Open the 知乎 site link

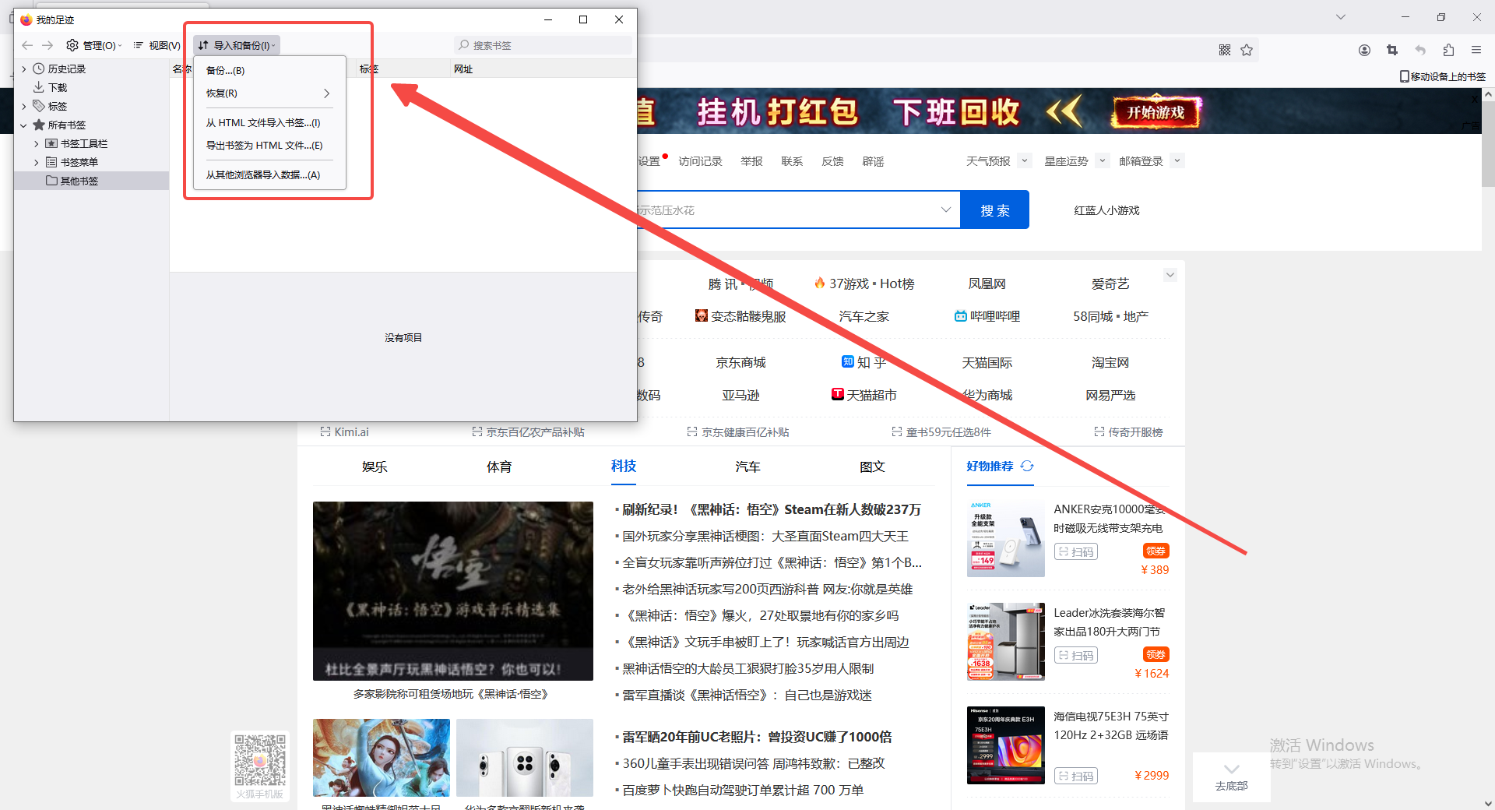[864, 362]
